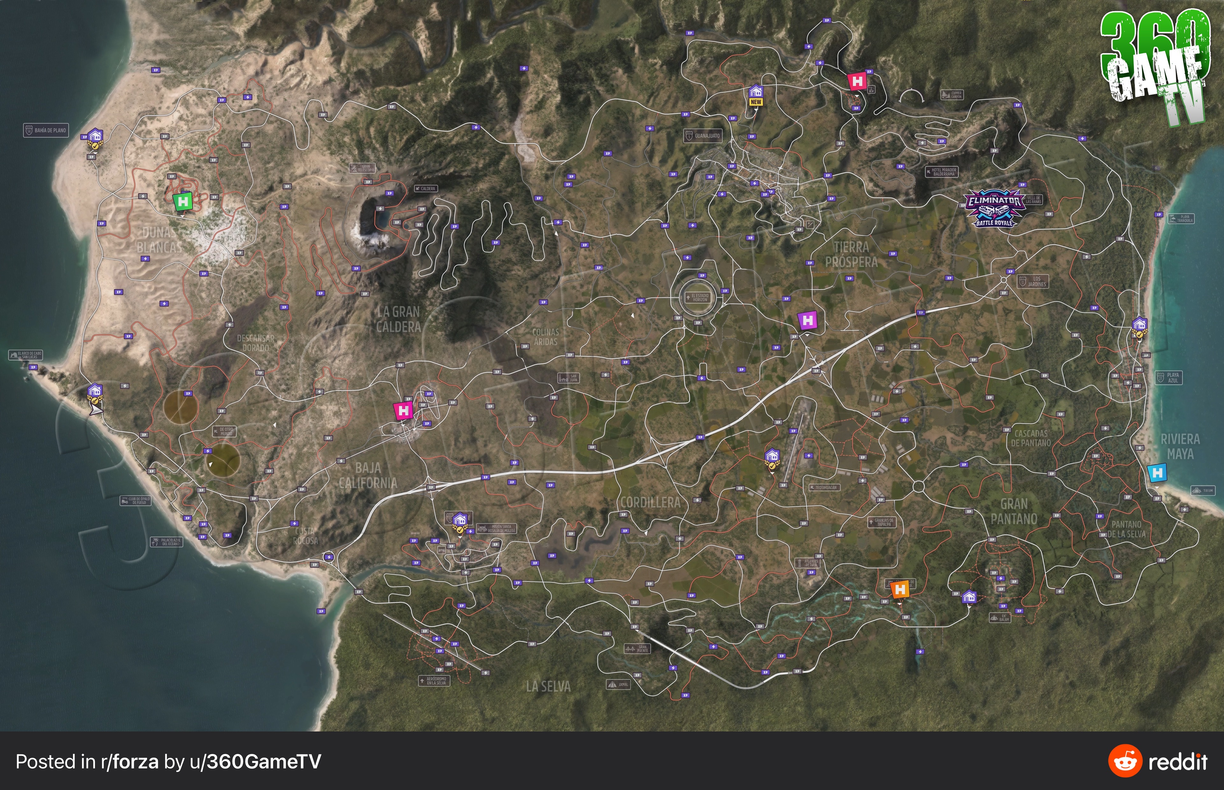Click the Cordillera region name

point(650,503)
